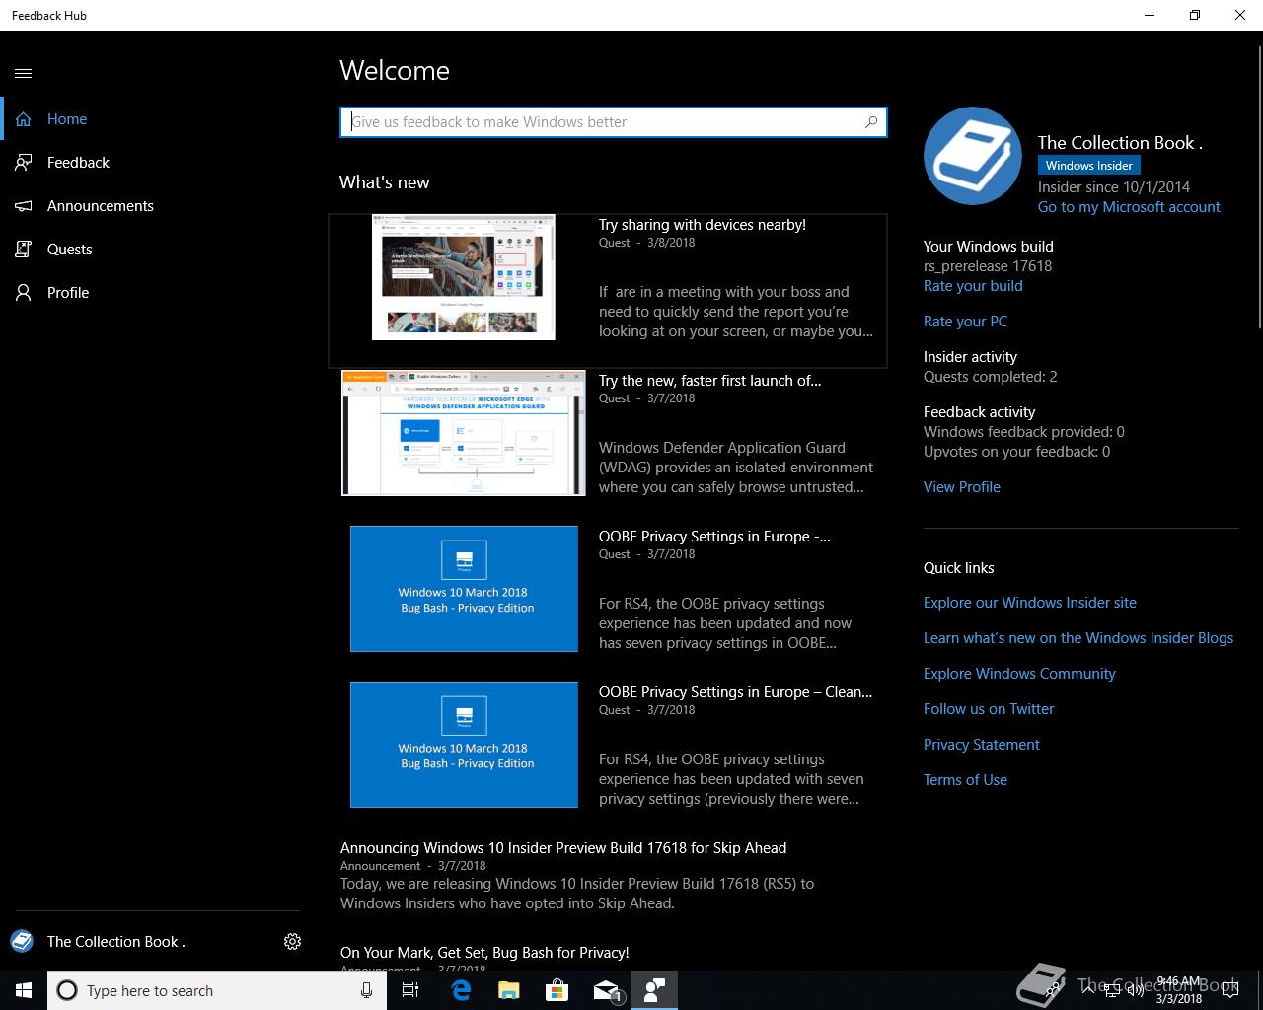
Task: Go to Feedback section label
Action: click(x=78, y=163)
